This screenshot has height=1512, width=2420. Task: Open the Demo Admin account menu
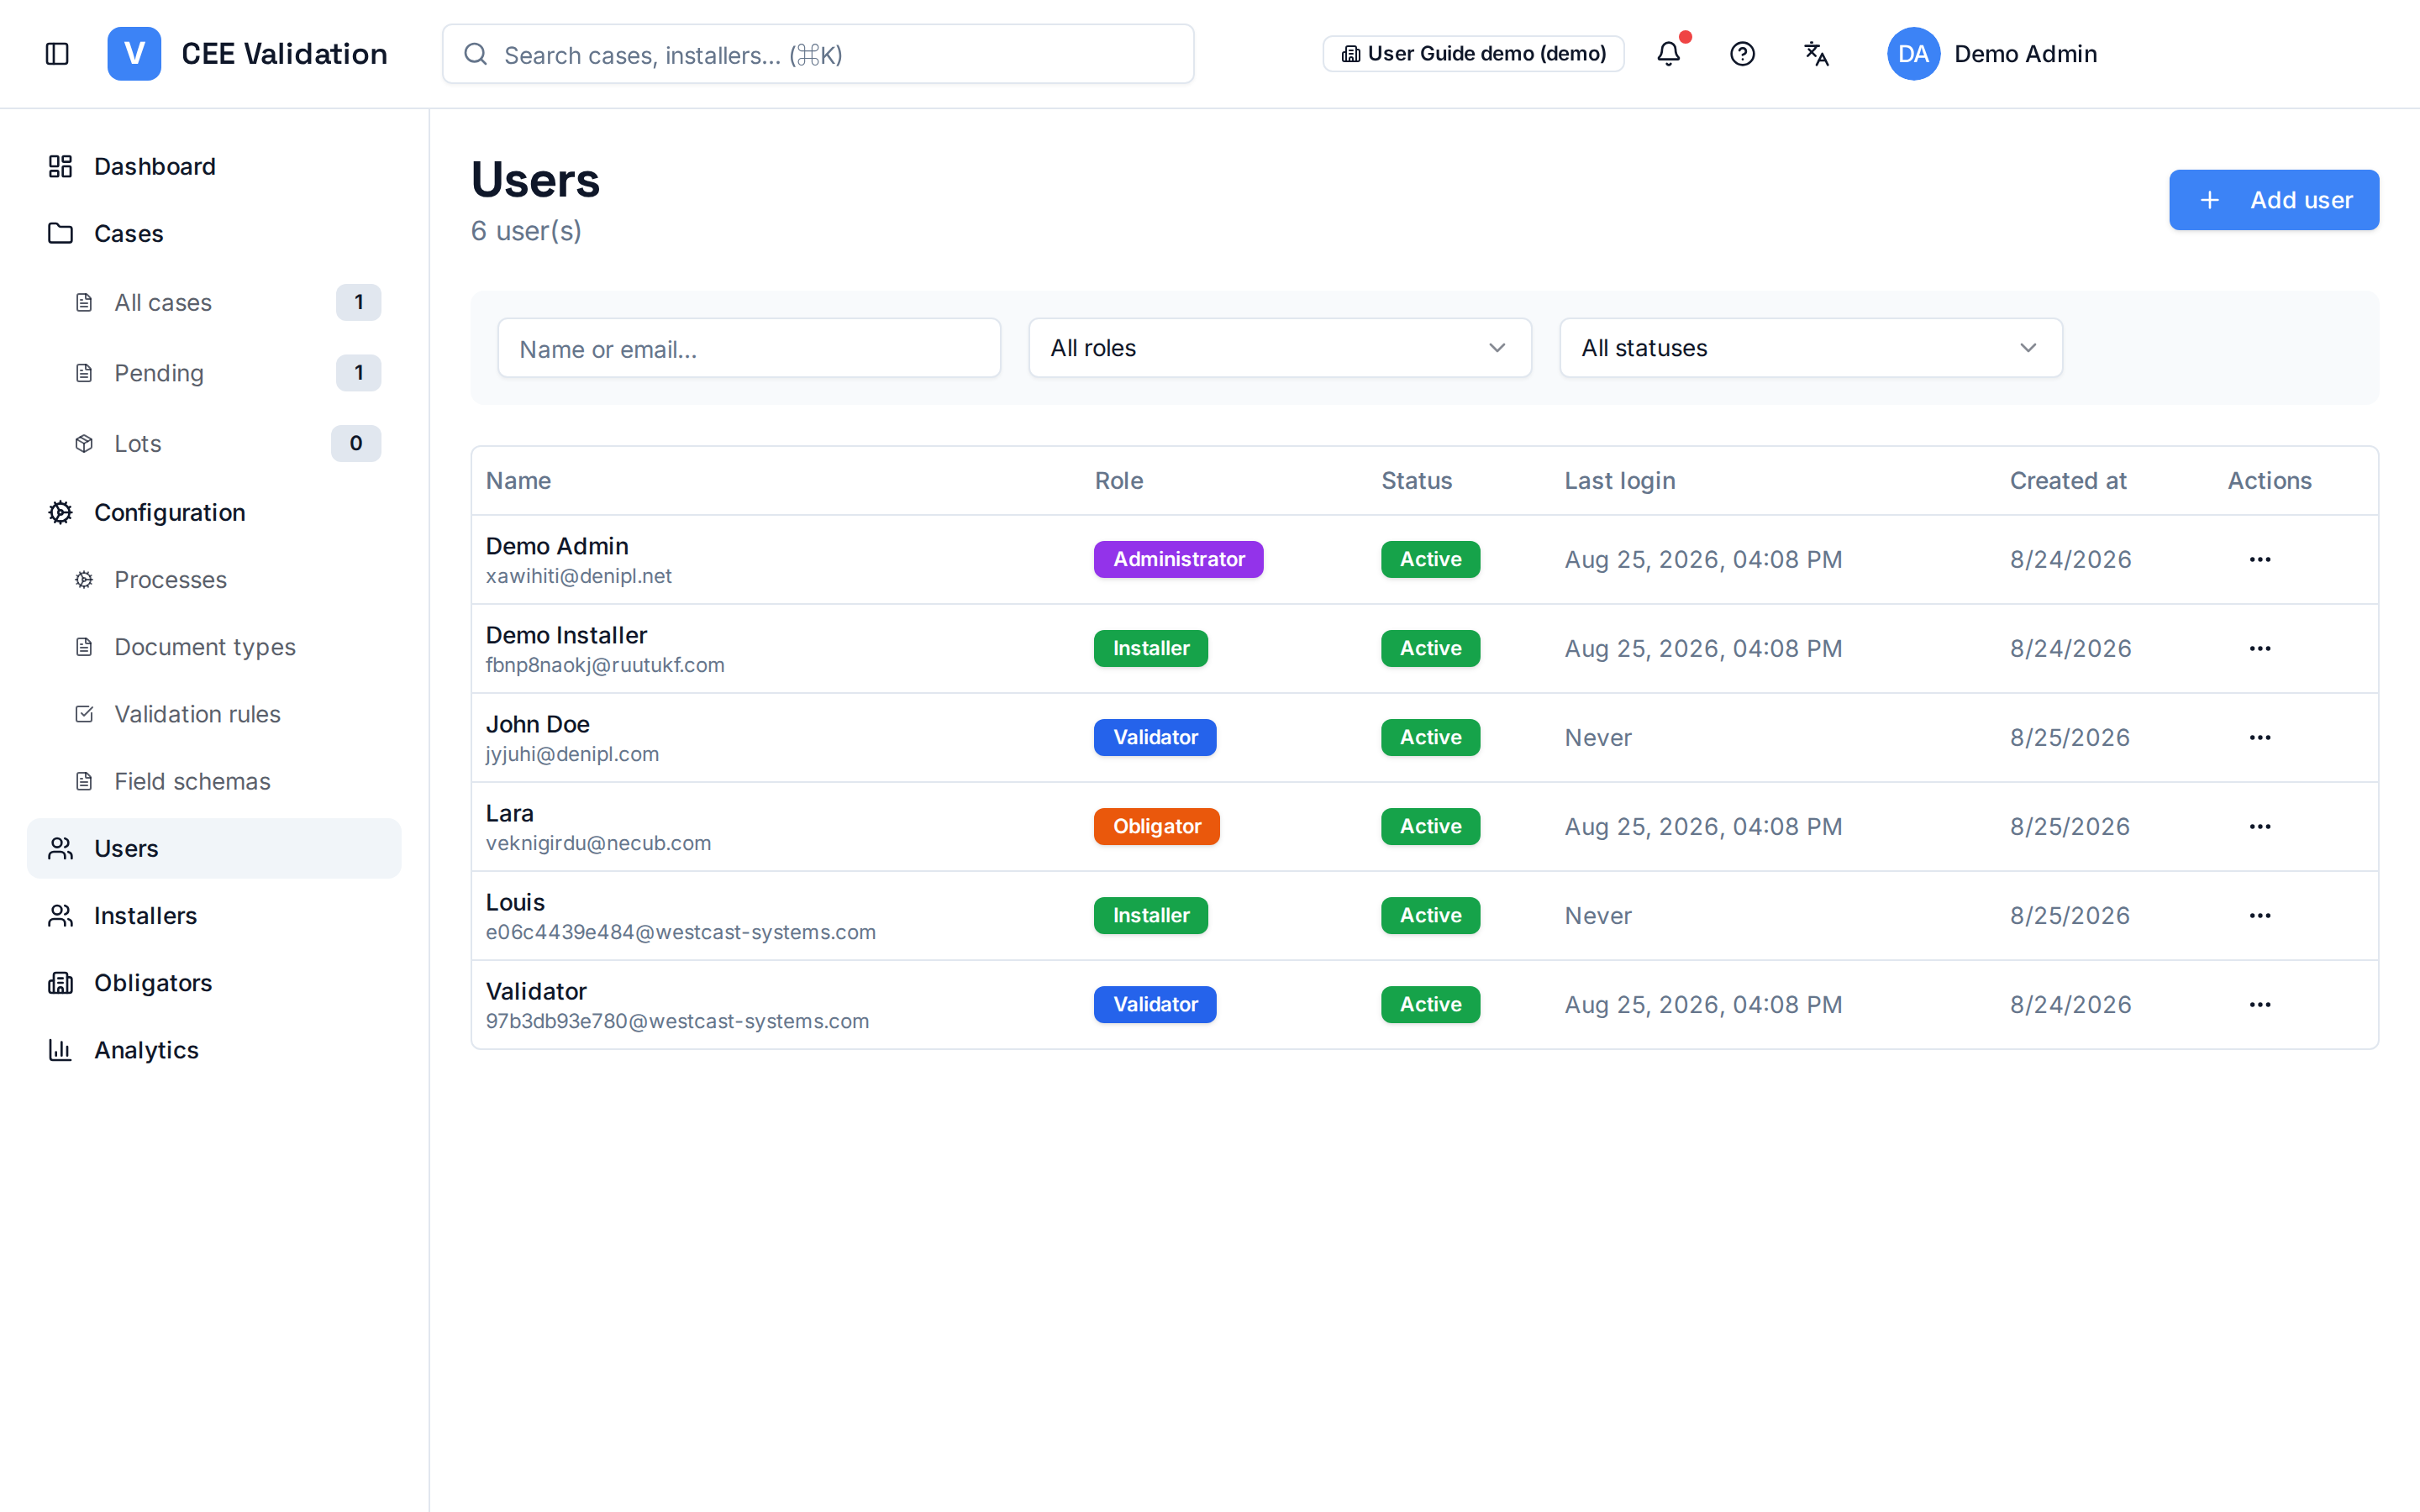click(x=1992, y=54)
